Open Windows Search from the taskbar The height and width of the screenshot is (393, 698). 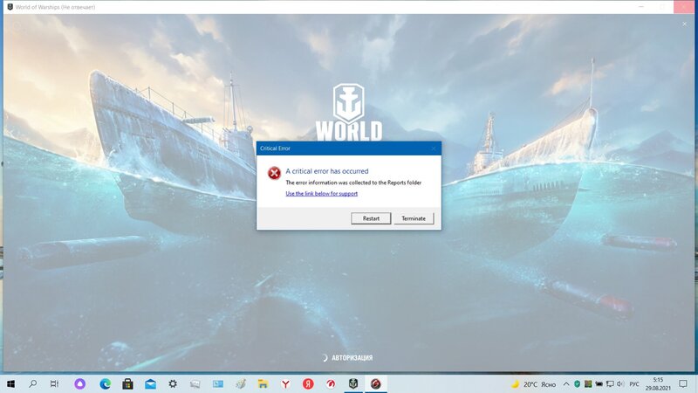(x=32, y=383)
